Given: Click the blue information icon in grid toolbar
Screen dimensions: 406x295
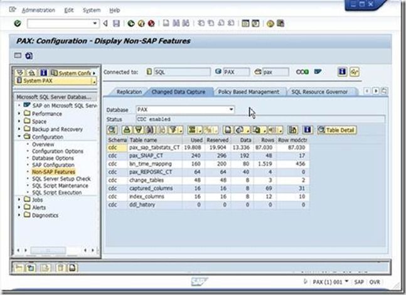Looking at the screenshot, I should click(307, 130).
